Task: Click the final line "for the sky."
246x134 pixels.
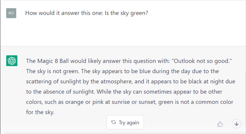Action: point(40,112)
